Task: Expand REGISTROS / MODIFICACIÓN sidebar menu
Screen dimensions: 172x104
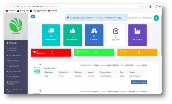Action: coord(16,49)
